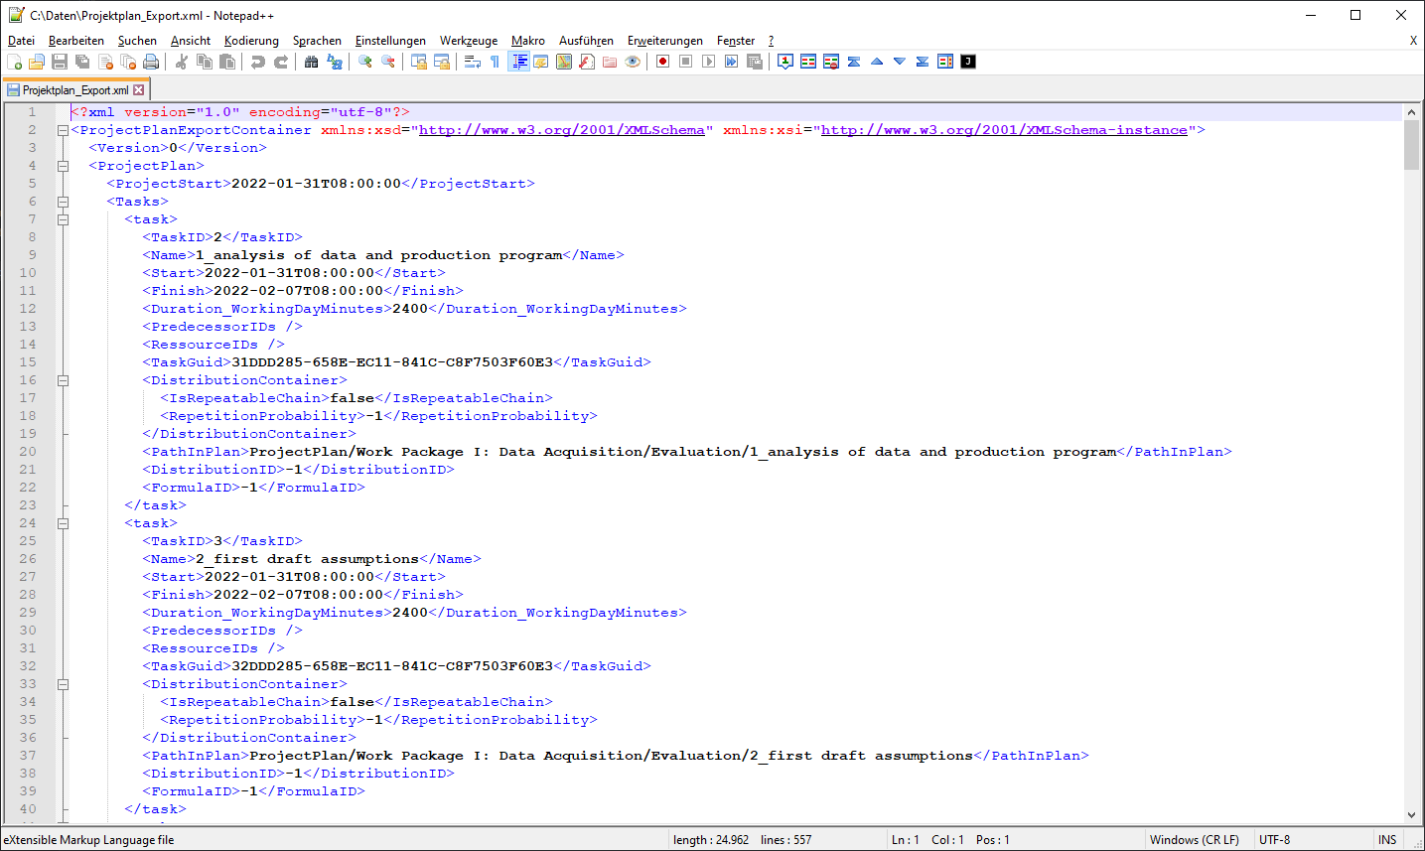Collapse the ProjectPlan element fold marker
The height and width of the screenshot is (851, 1425).
click(x=63, y=165)
